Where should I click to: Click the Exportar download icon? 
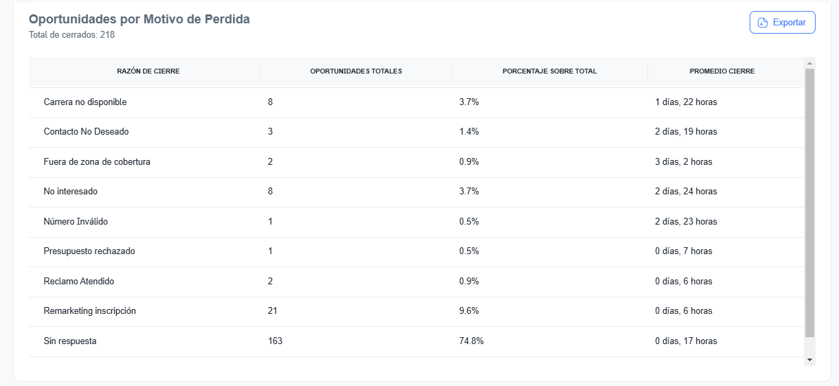point(762,23)
